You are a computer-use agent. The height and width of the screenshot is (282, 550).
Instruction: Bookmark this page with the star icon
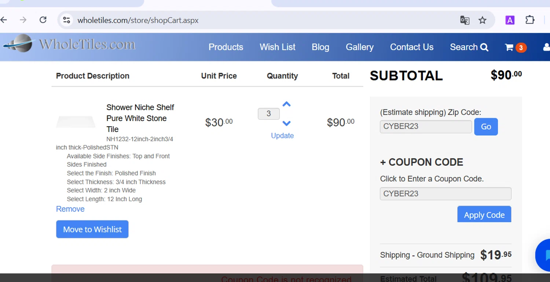click(483, 20)
